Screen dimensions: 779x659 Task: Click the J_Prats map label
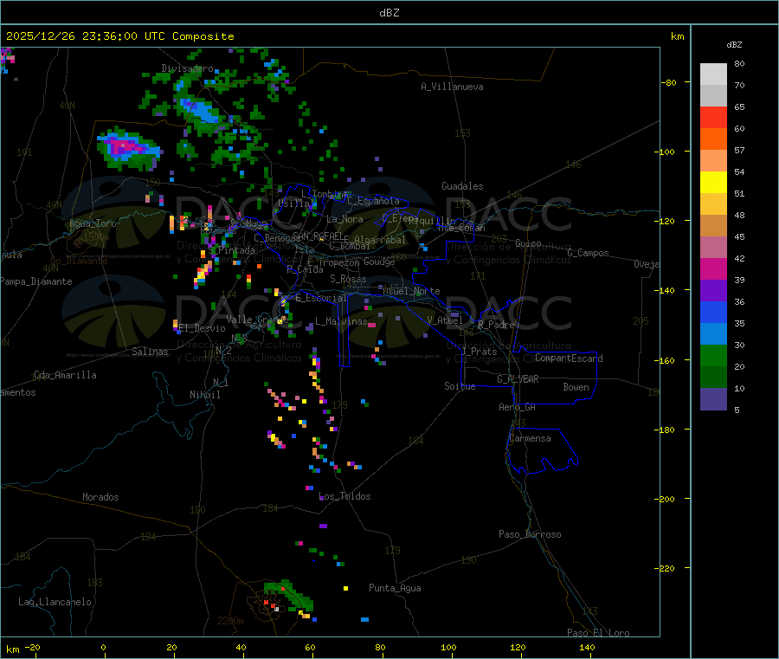[480, 352]
